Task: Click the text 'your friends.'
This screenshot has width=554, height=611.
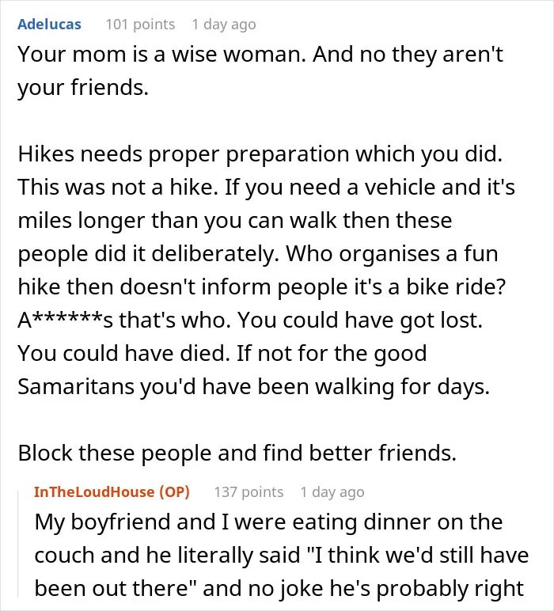Action: (x=83, y=87)
